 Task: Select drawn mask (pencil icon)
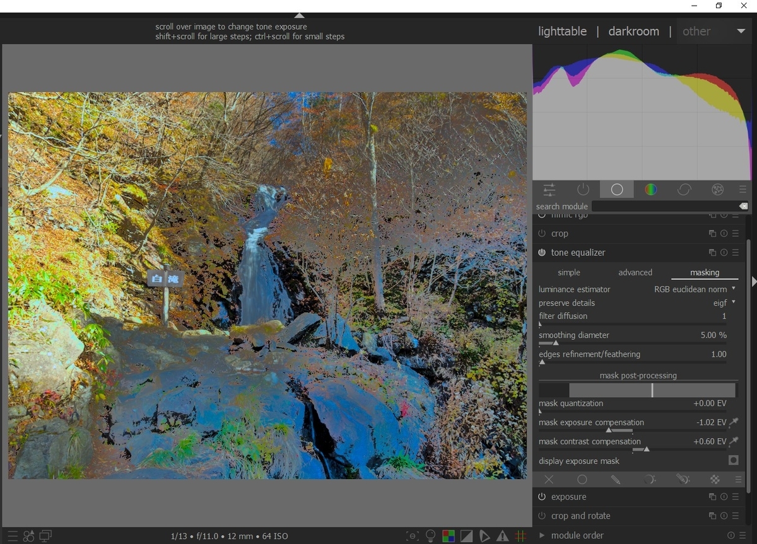[616, 480]
